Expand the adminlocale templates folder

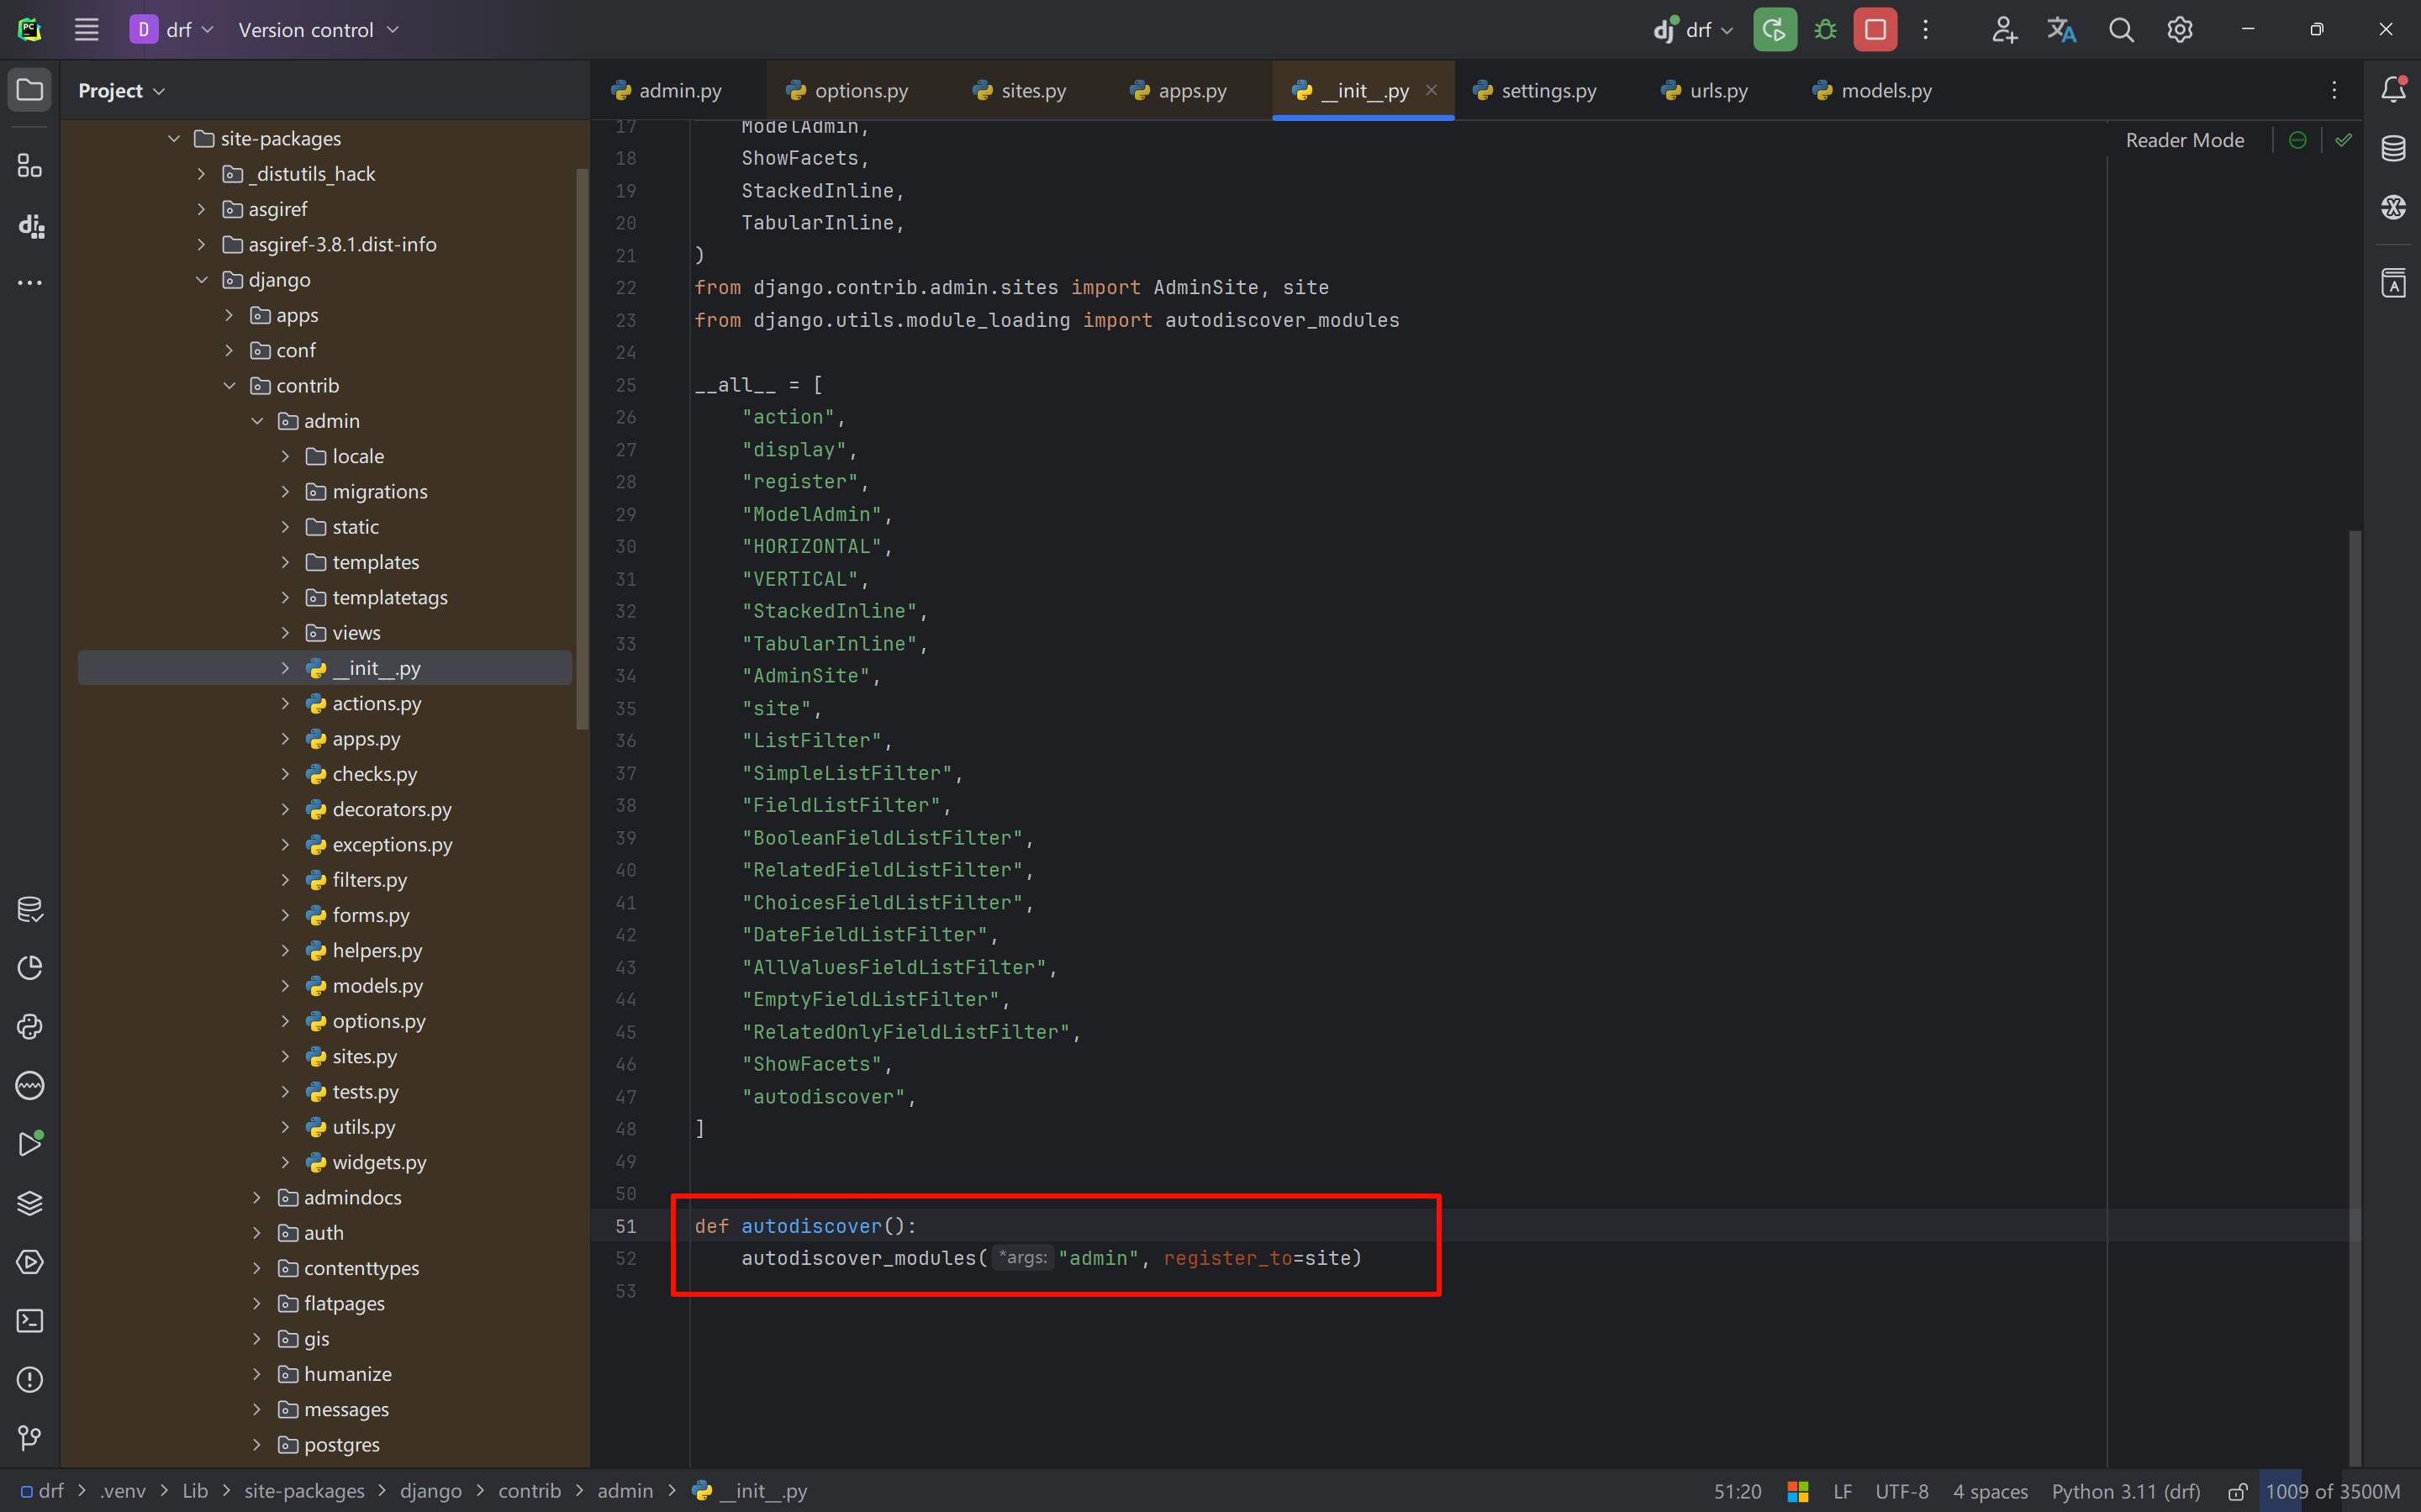286,562
